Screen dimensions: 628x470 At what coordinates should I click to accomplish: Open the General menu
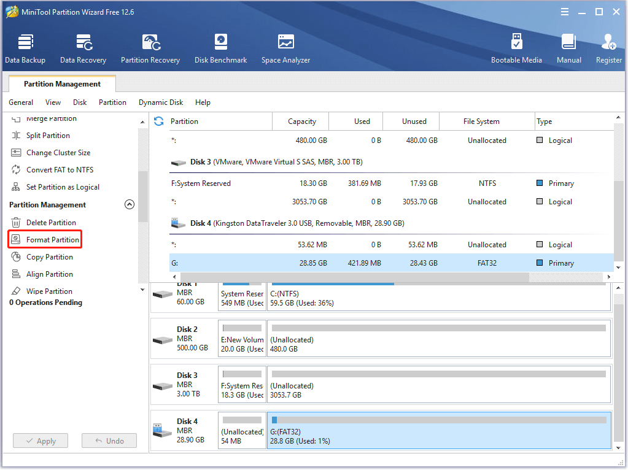21,102
